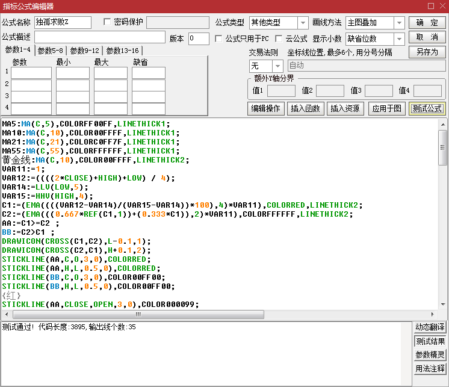Click the DRAWICON(CROSS(C1,C2) line
The height and width of the screenshot is (387, 449).
point(76,241)
